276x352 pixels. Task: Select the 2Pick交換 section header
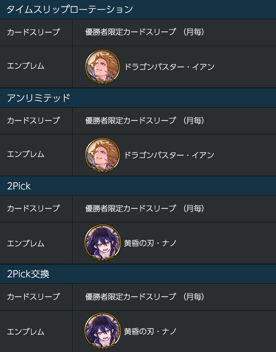tap(138, 274)
